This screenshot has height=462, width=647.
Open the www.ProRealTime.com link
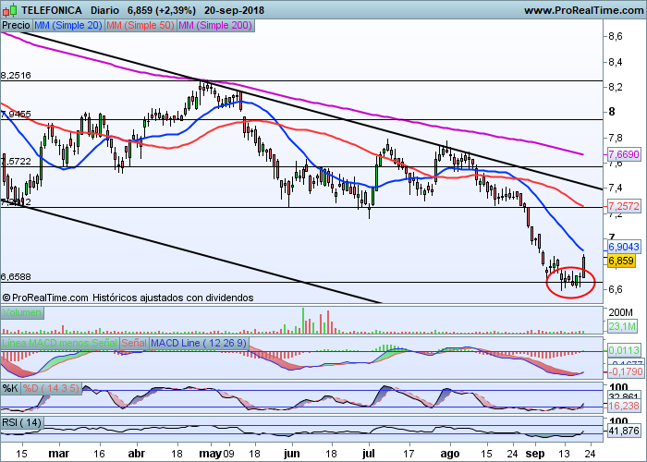582,10
